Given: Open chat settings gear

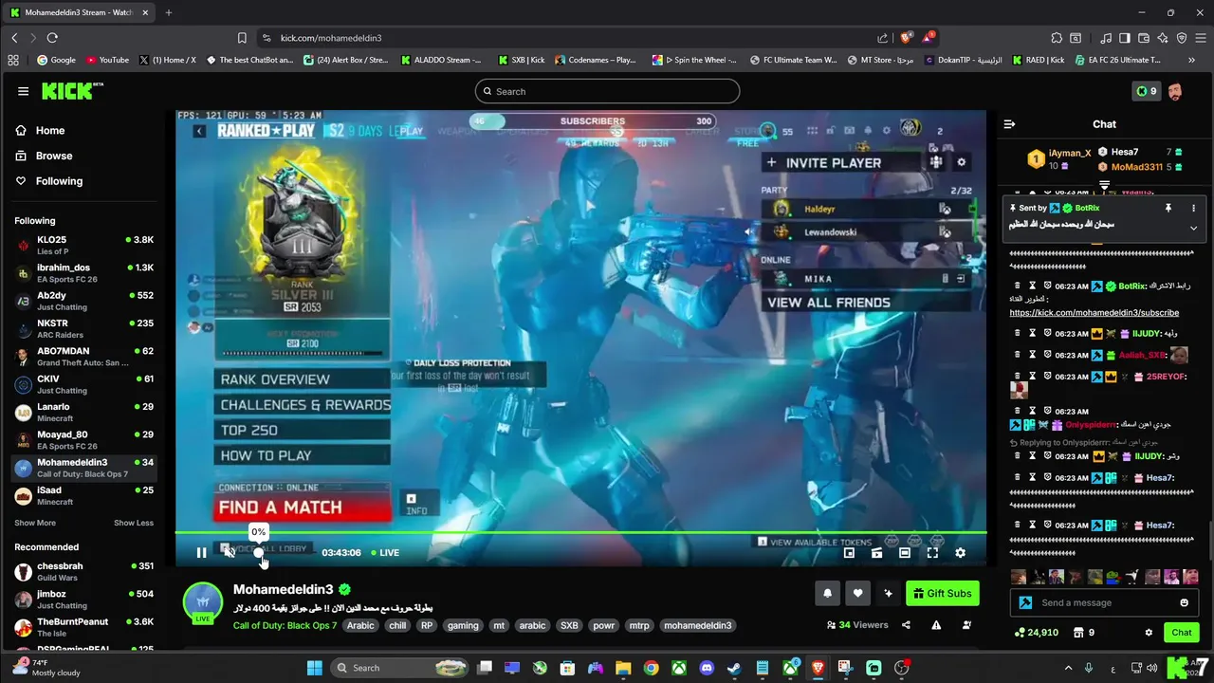Looking at the screenshot, I should click(x=1149, y=633).
